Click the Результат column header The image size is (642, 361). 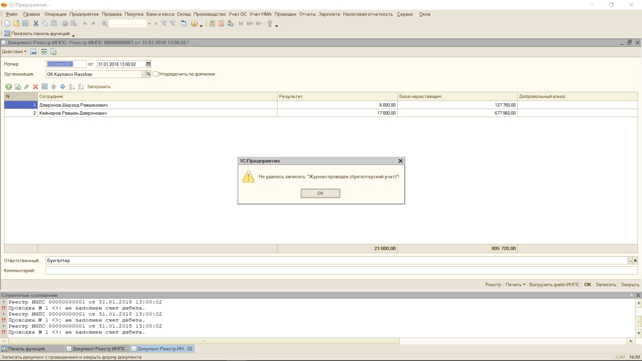337,96
